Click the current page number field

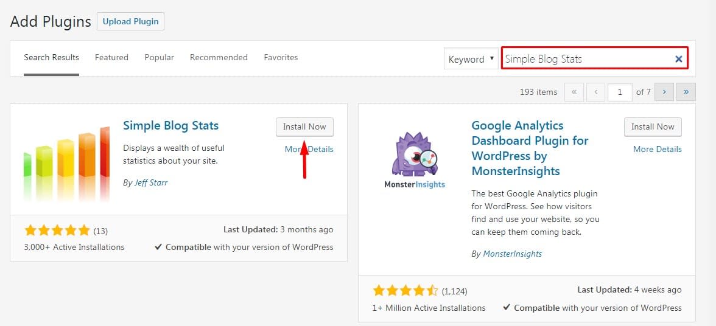620,92
